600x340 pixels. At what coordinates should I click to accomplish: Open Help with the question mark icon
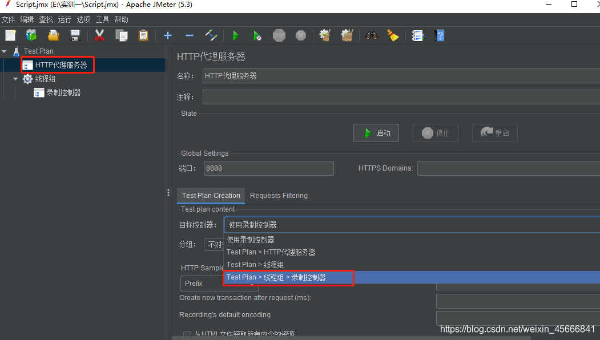point(440,35)
